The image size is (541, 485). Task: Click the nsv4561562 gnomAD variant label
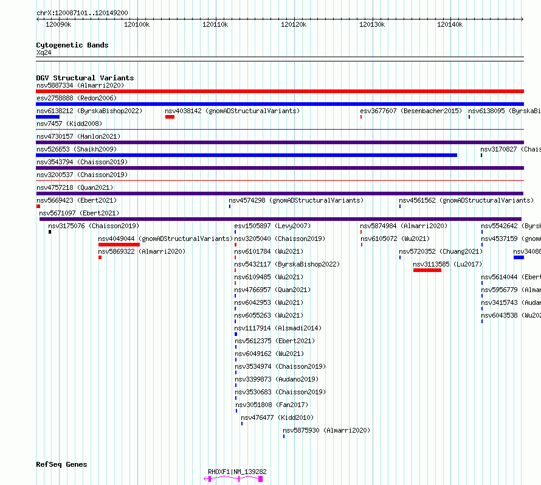(466, 200)
